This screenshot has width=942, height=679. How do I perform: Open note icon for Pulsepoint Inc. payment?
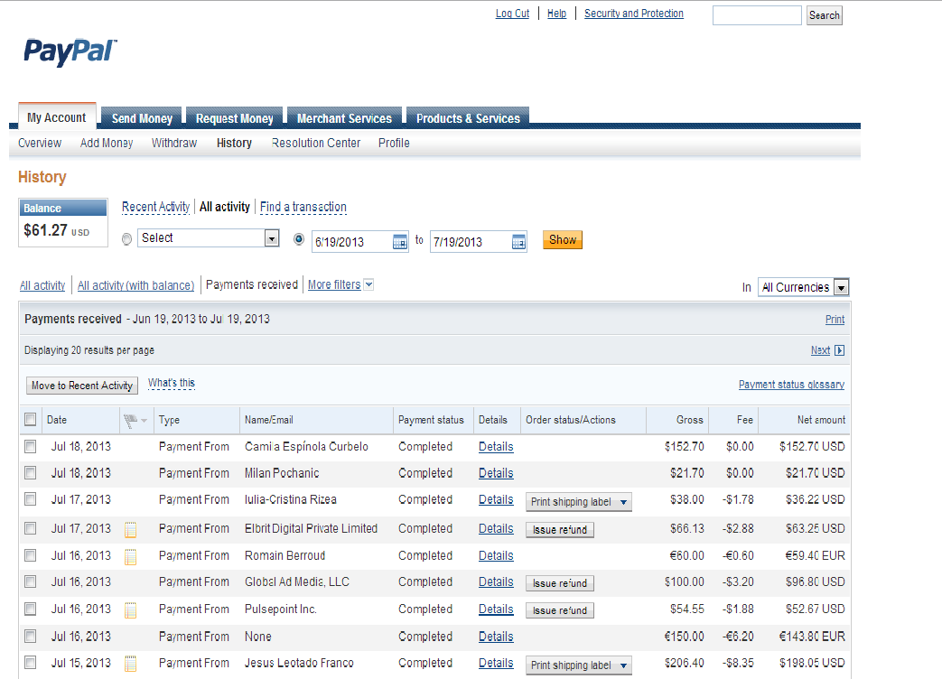coord(130,610)
